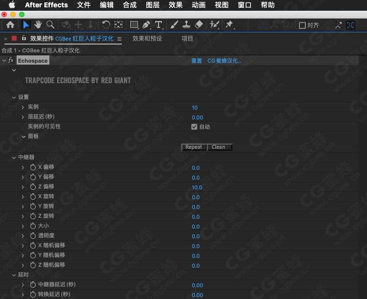Image resolution: width=367 pixels, height=299 pixels.
Task: Collapse the Echospace effect
Action: 4,60
